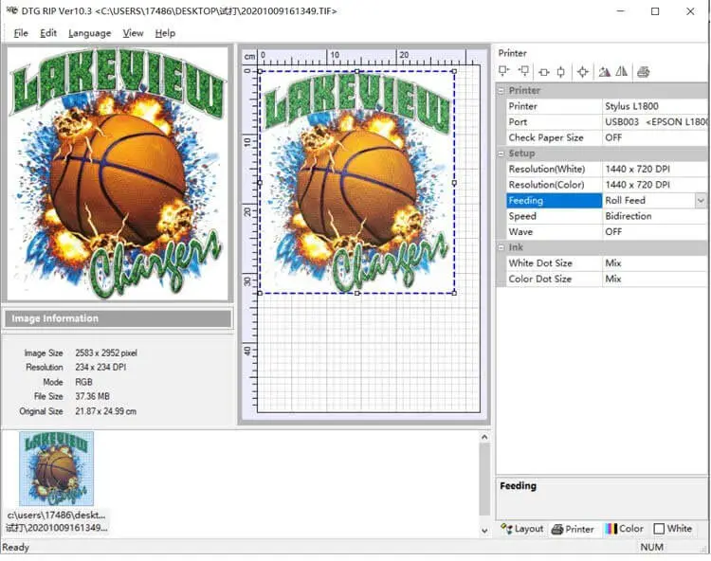Image resolution: width=711 pixels, height=561 pixels.
Task: Select the image on the layout canvas
Action: pos(356,182)
